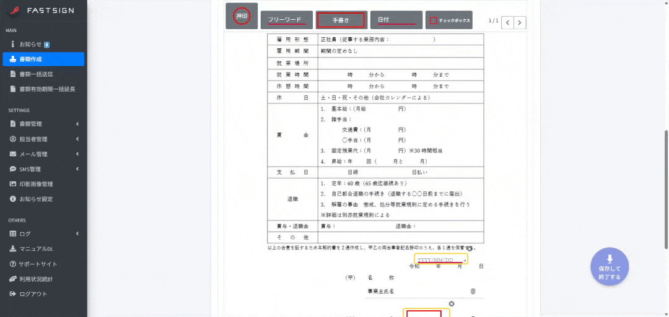Click the download icon beside マニュアルDL

coord(13,249)
